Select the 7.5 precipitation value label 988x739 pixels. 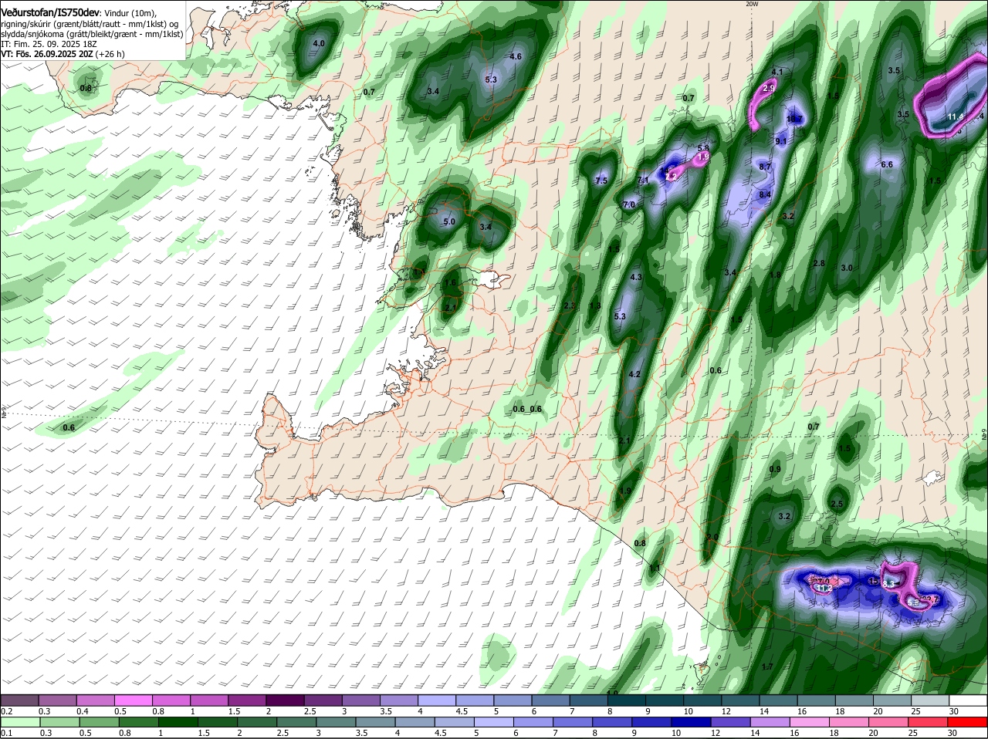[x=601, y=181]
